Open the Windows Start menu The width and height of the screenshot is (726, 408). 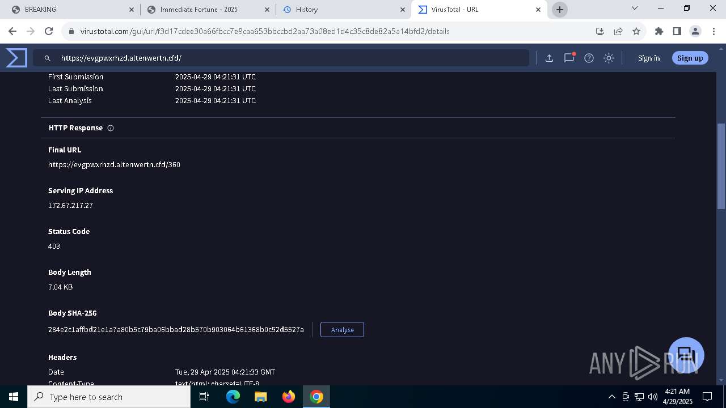pos(14,397)
